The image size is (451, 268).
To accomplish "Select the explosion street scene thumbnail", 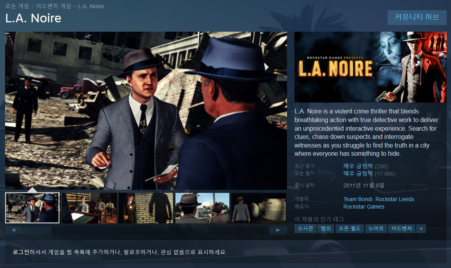I will (202, 208).
